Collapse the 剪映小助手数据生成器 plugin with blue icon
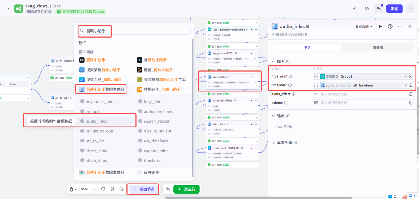 [x=102, y=89]
